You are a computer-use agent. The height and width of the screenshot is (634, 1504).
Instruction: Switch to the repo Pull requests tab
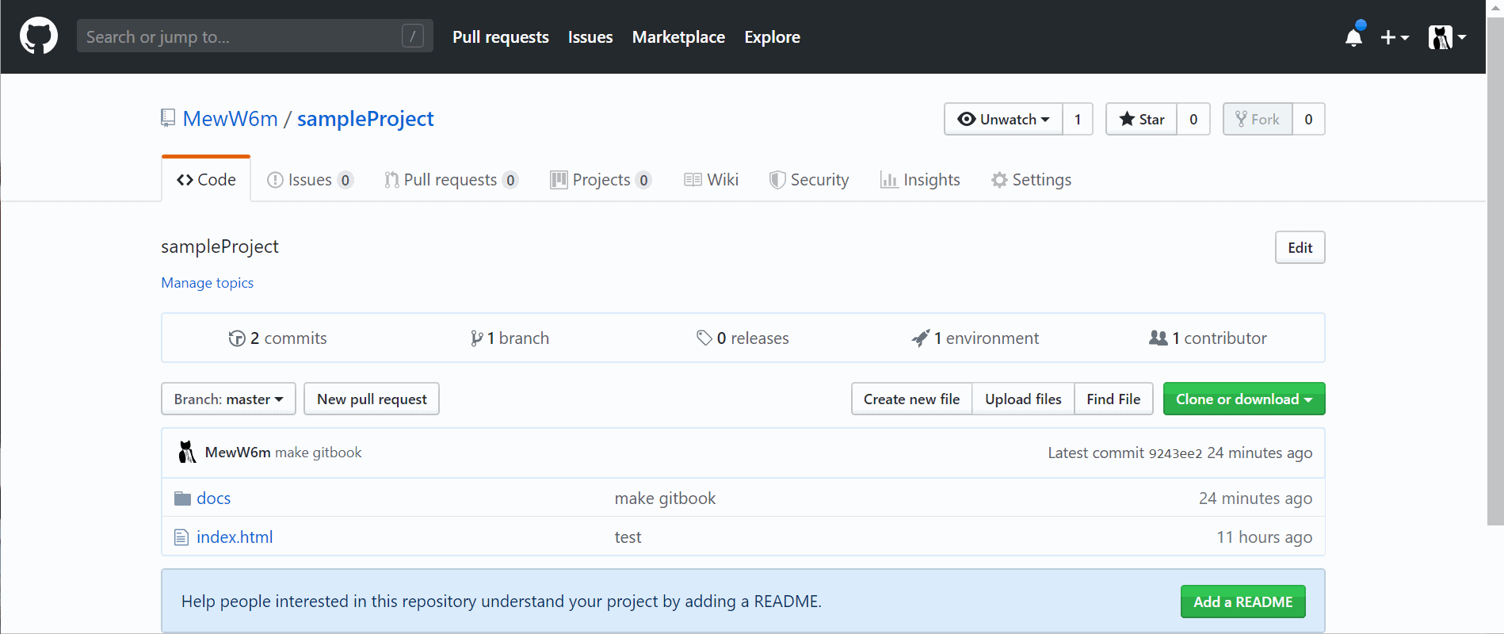point(451,180)
